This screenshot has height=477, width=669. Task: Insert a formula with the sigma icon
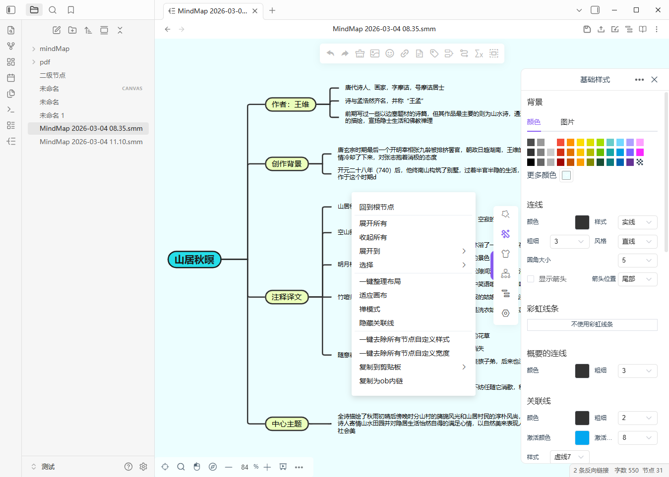click(x=479, y=53)
